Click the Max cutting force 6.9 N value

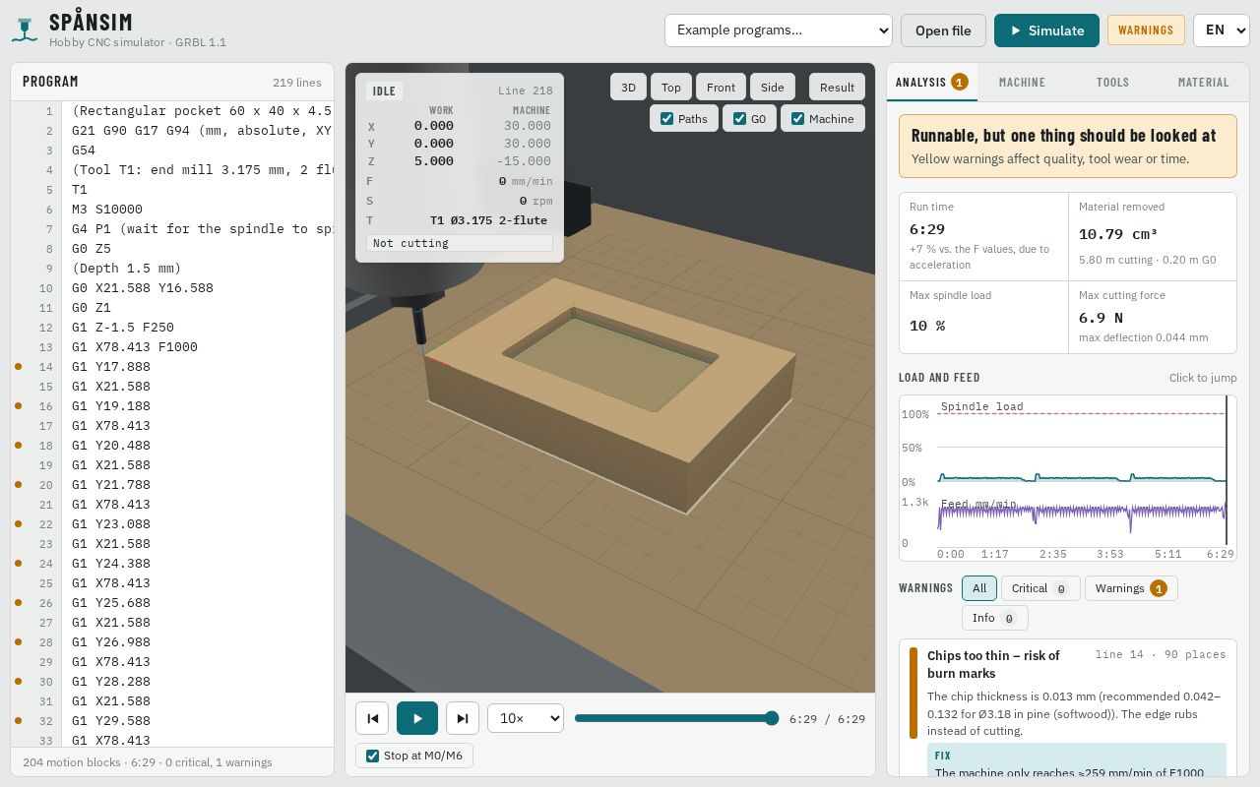pos(1101,318)
